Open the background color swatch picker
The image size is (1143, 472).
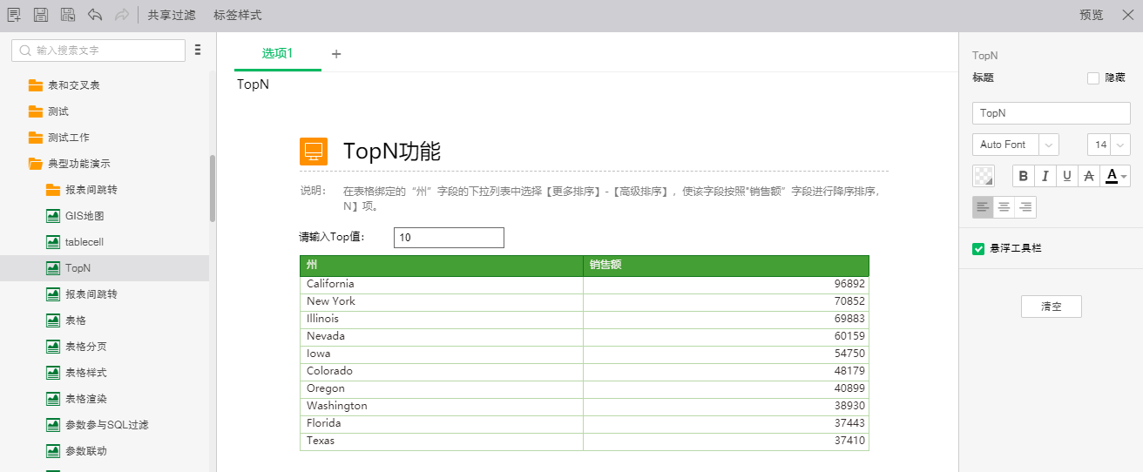point(984,176)
